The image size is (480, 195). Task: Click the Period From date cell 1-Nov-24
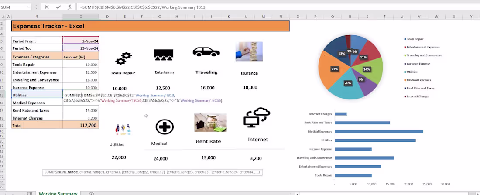pyautogui.click(x=81, y=41)
